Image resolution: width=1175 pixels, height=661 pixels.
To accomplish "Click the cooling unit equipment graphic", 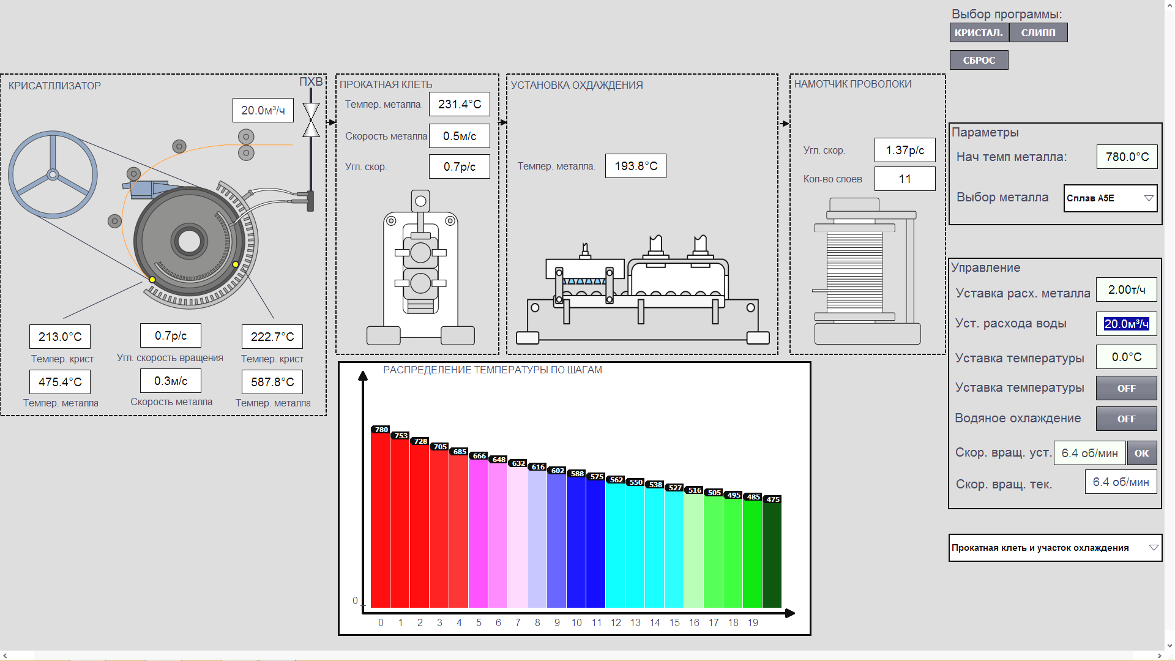I will (x=642, y=291).
